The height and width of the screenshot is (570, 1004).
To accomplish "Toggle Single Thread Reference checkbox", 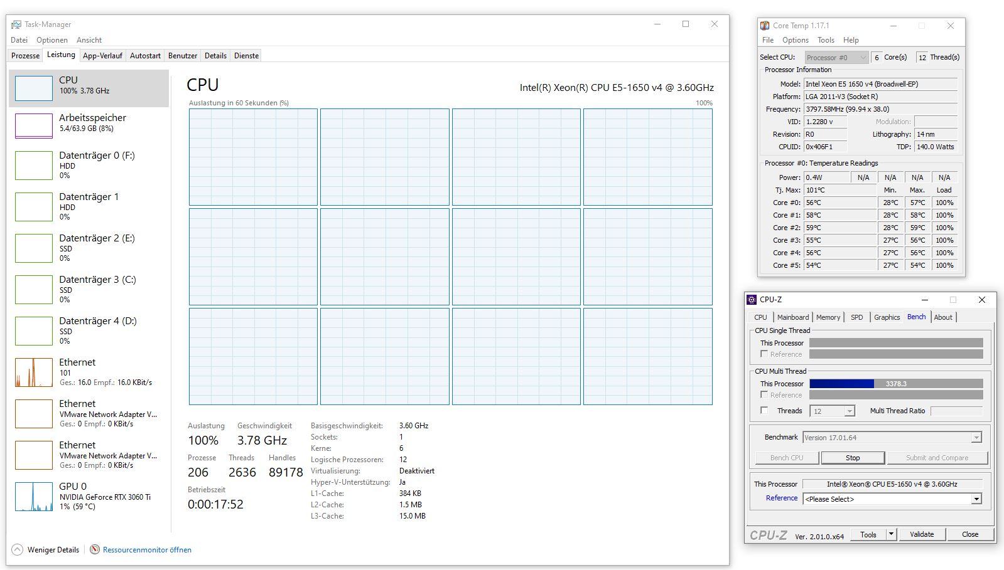I will (764, 354).
